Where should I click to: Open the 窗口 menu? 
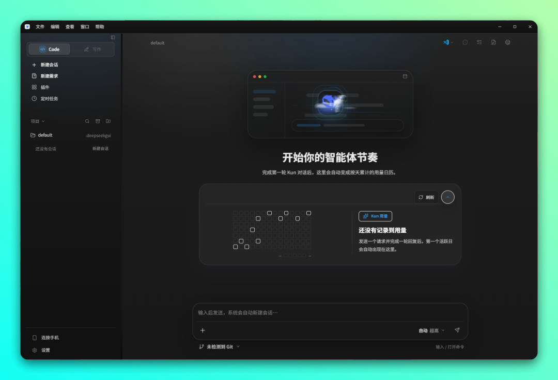coord(85,27)
